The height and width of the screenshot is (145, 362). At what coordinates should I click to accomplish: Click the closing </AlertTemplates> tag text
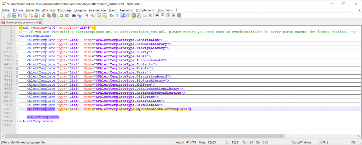tap(36, 121)
